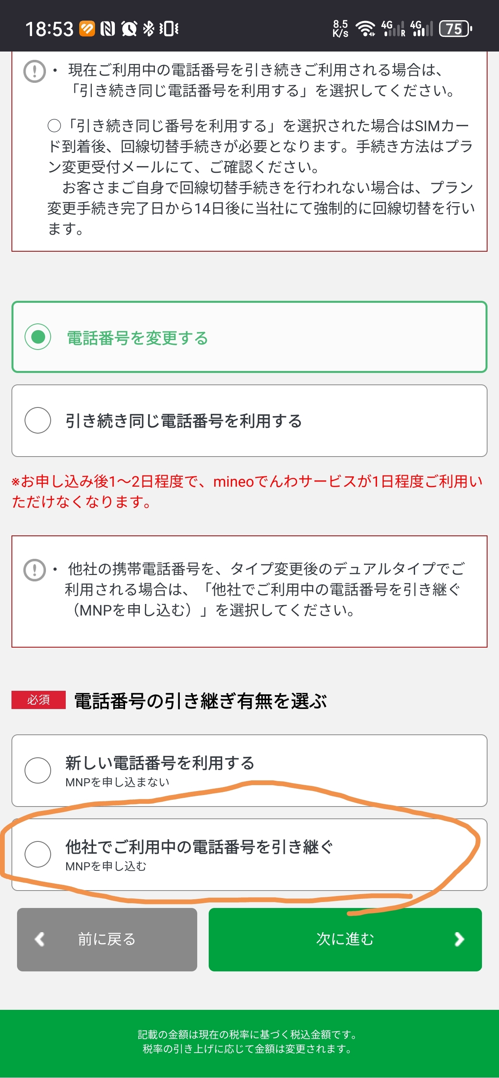Tap the red mineoでんわサービス warning text
The image size is (499, 1078).
[247, 491]
